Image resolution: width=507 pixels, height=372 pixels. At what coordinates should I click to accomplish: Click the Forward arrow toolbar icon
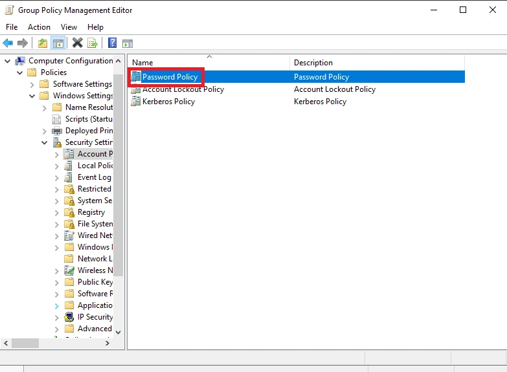[x=22, y=43]
